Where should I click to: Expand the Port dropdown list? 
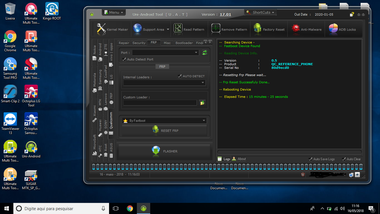point(196,53)
